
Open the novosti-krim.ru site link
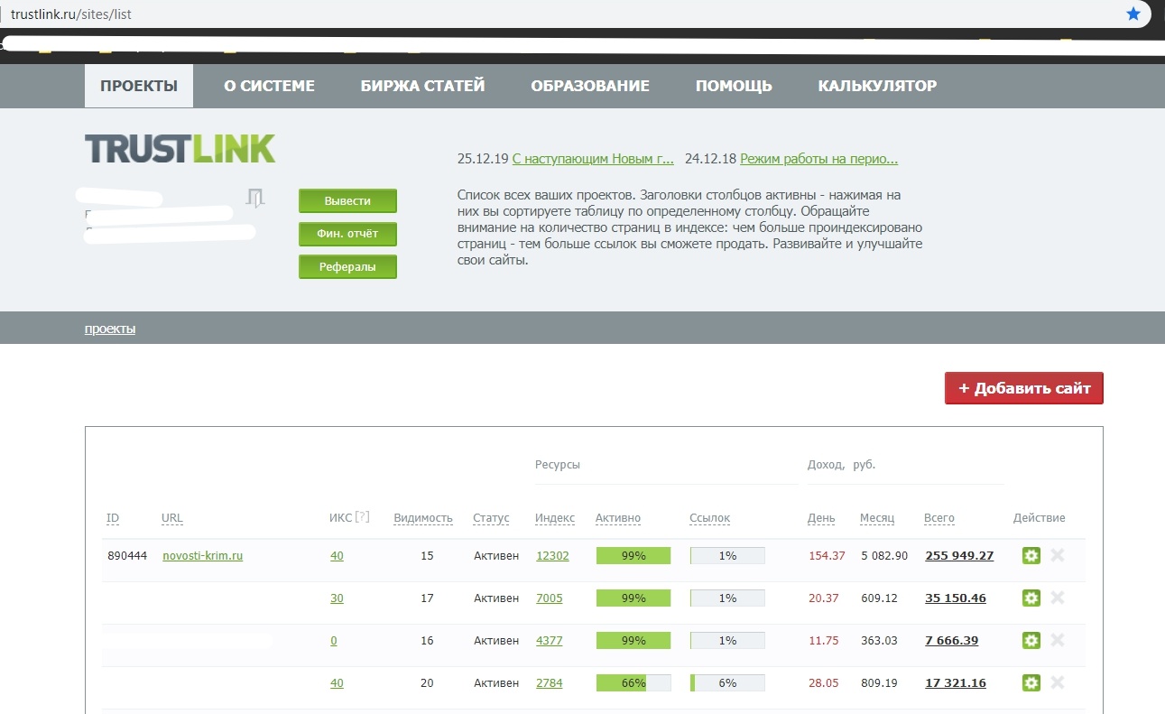point(202,555)
